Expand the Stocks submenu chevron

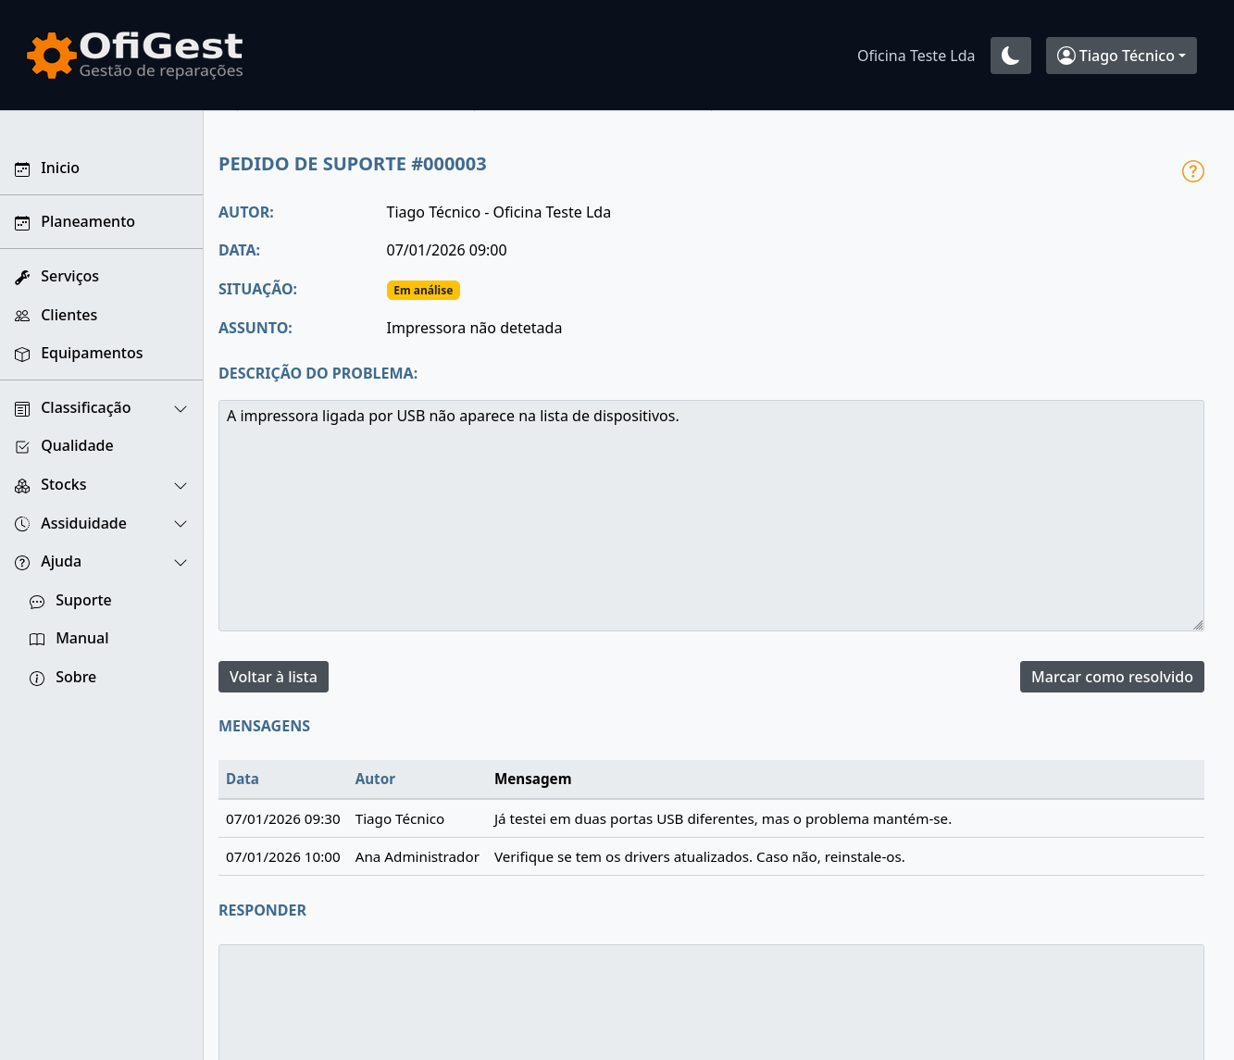click(x=181, y=486)
